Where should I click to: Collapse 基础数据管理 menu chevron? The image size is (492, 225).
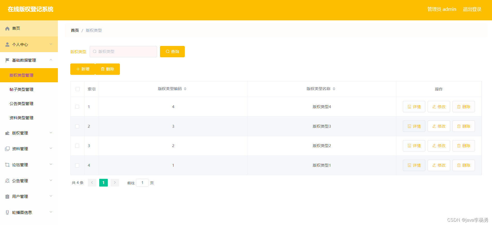pos(51,60)
